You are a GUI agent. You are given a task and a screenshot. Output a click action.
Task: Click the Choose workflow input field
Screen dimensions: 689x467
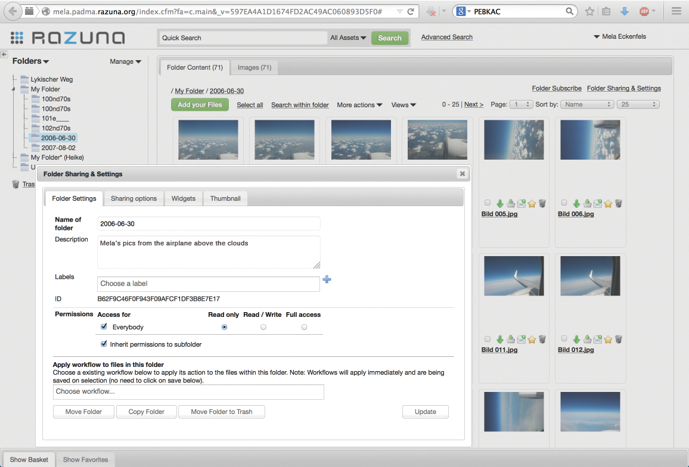[x=188, y=391]
